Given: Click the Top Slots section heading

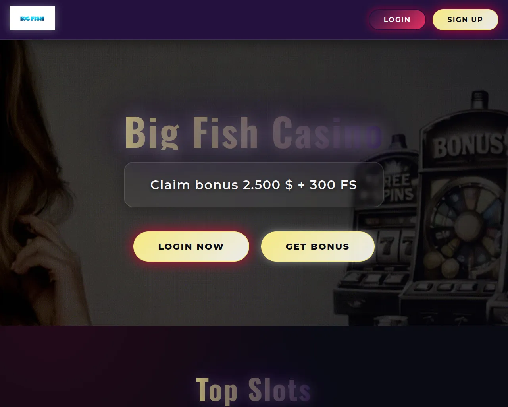Looking at the screenshot, I should coord(253,390).
